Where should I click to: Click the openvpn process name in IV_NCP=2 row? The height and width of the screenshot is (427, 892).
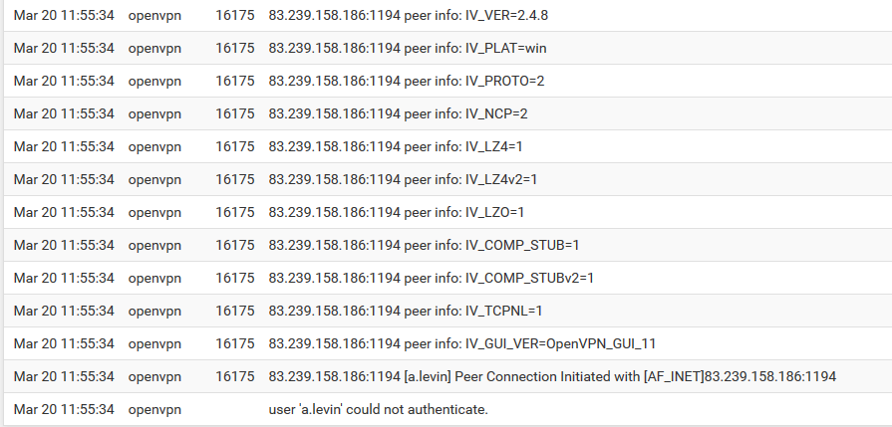tap(154, 113)
